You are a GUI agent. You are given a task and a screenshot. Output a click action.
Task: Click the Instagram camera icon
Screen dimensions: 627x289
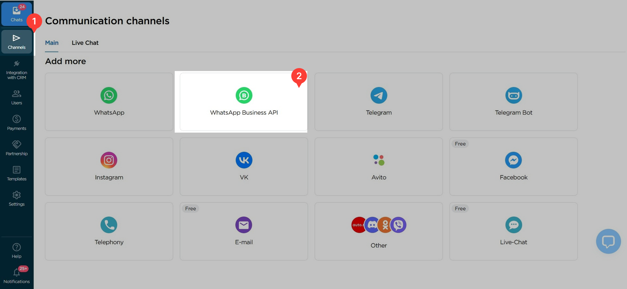(x=109, y=160)
